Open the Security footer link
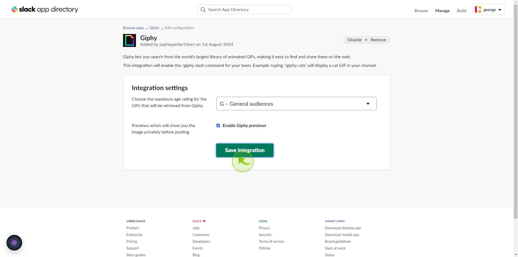Viewport: 518px width, 257px height. tap(265, 235)
